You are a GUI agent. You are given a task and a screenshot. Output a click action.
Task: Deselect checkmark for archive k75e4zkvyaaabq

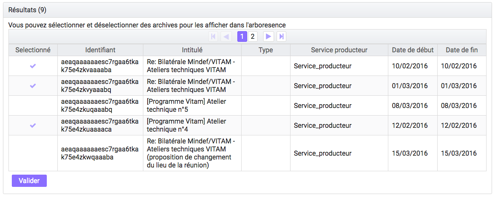coord(33,86)
